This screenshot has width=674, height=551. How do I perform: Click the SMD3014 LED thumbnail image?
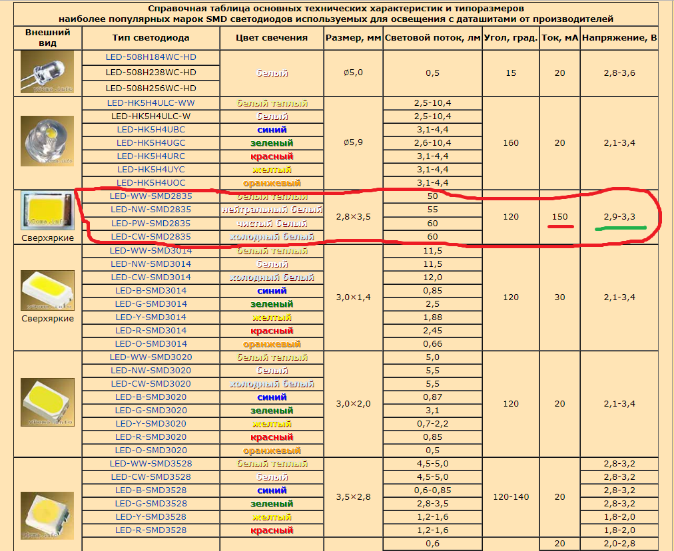coord(47,290)
